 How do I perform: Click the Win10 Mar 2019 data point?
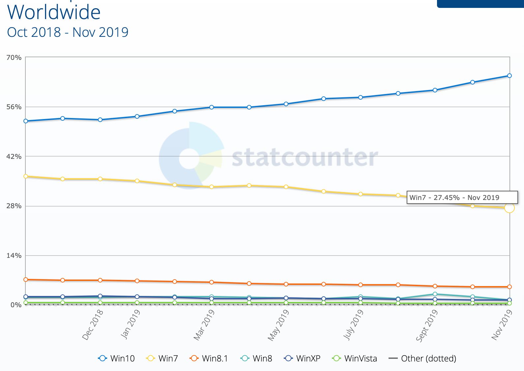tap(212, 107)
